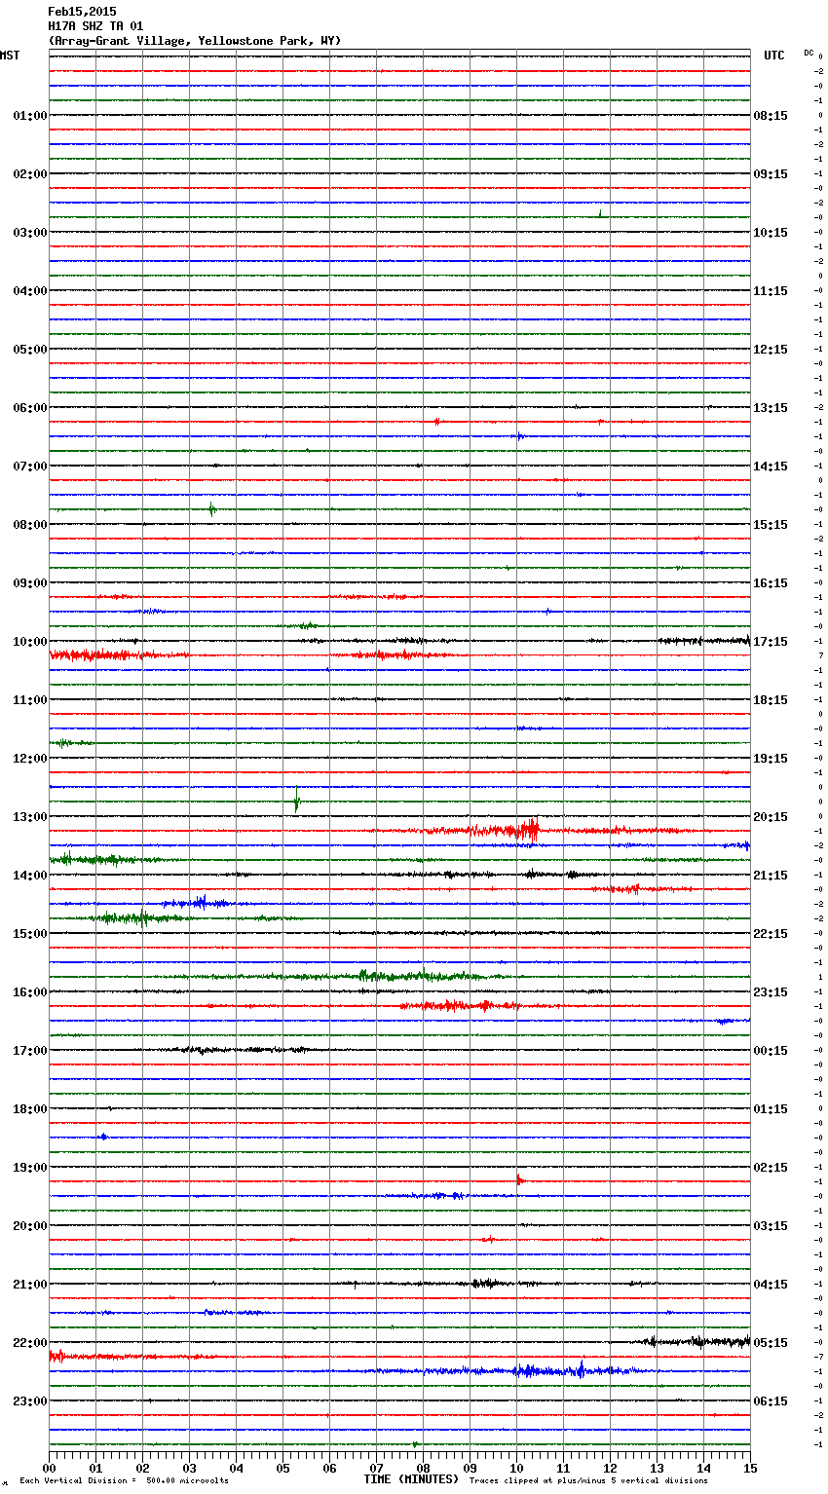The width and height of the screenshot is (828, 1494).
Task: Click the 05 minute tick label
Action: [282, 1468]
